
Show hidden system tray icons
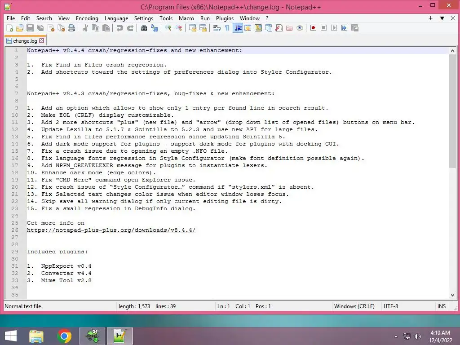pos(396,336)
